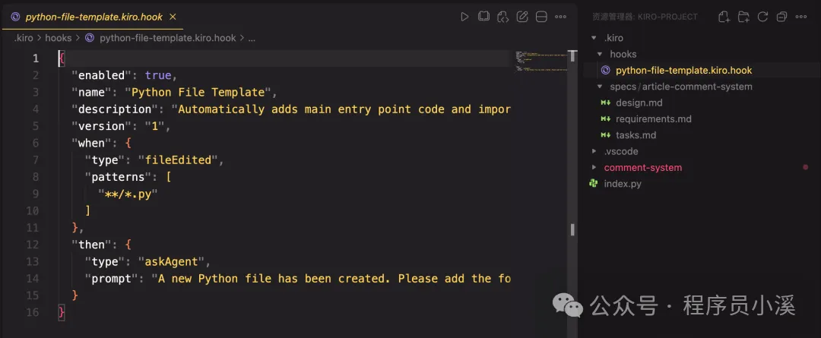Open requirements.md in the explorer
Image resolution: width=821 pixels, height=338 pixels.
coord(654,118)
